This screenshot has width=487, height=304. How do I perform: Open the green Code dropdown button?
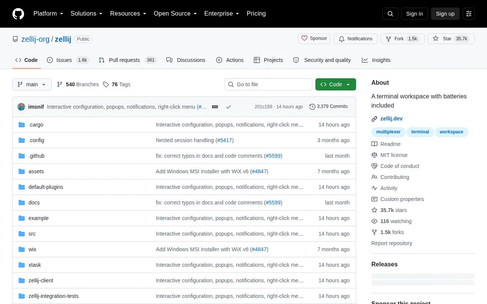[x=336, y=84]
